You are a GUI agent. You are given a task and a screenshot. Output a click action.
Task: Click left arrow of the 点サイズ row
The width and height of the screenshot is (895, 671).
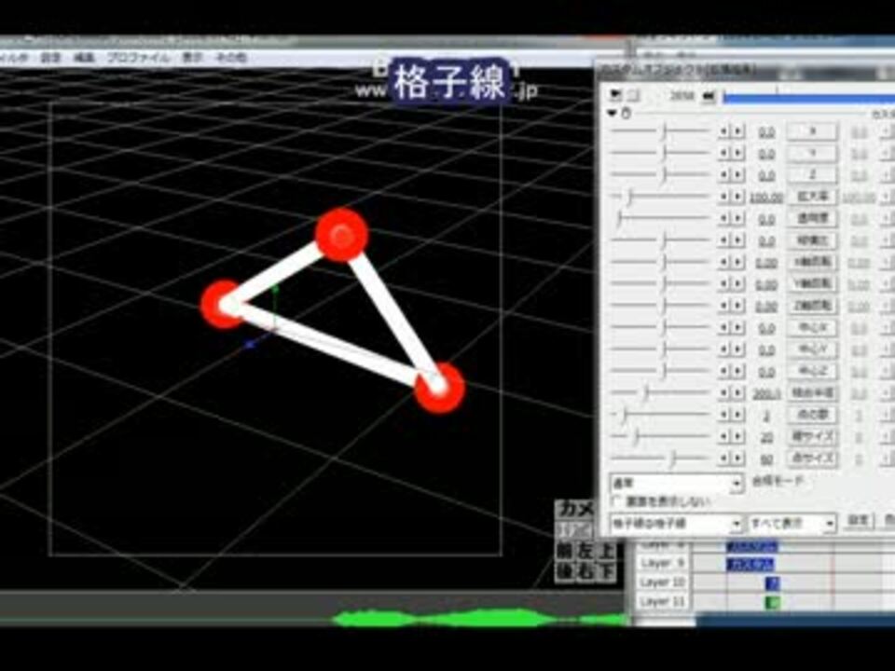(724, 459)
